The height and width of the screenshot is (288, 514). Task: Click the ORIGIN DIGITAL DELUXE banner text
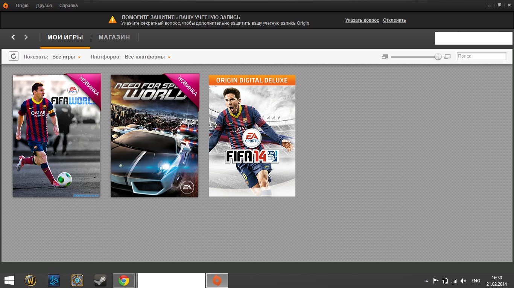pos(252,80)
